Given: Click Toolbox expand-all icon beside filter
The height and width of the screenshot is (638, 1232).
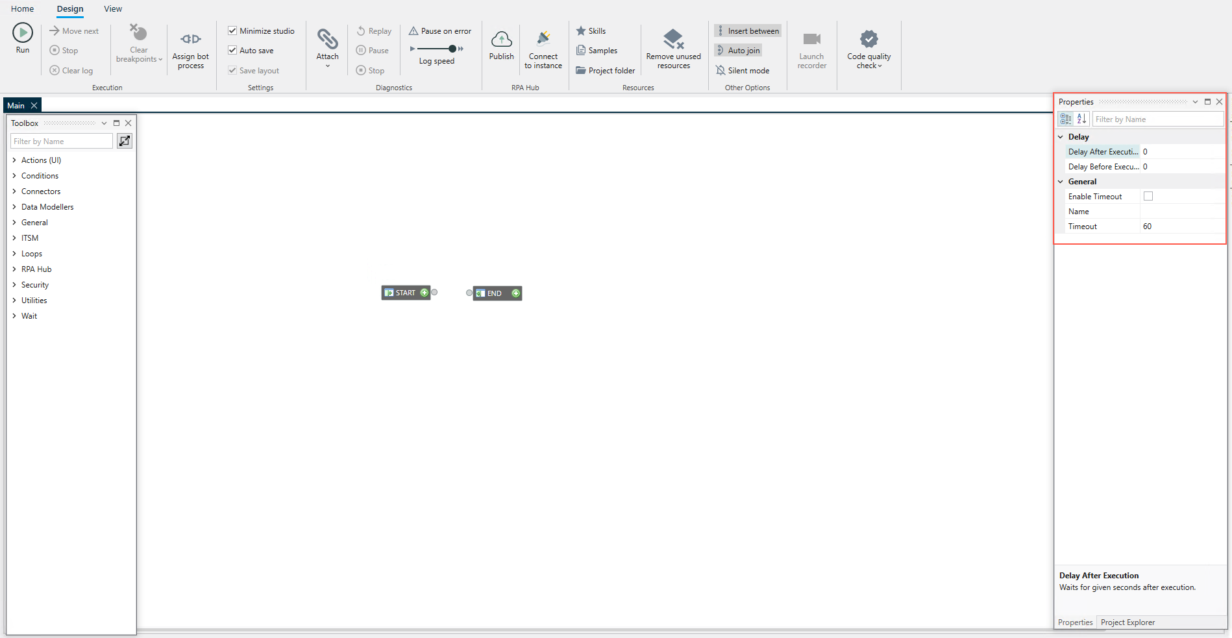Looking at the screenshot, I should pos(125,141).
